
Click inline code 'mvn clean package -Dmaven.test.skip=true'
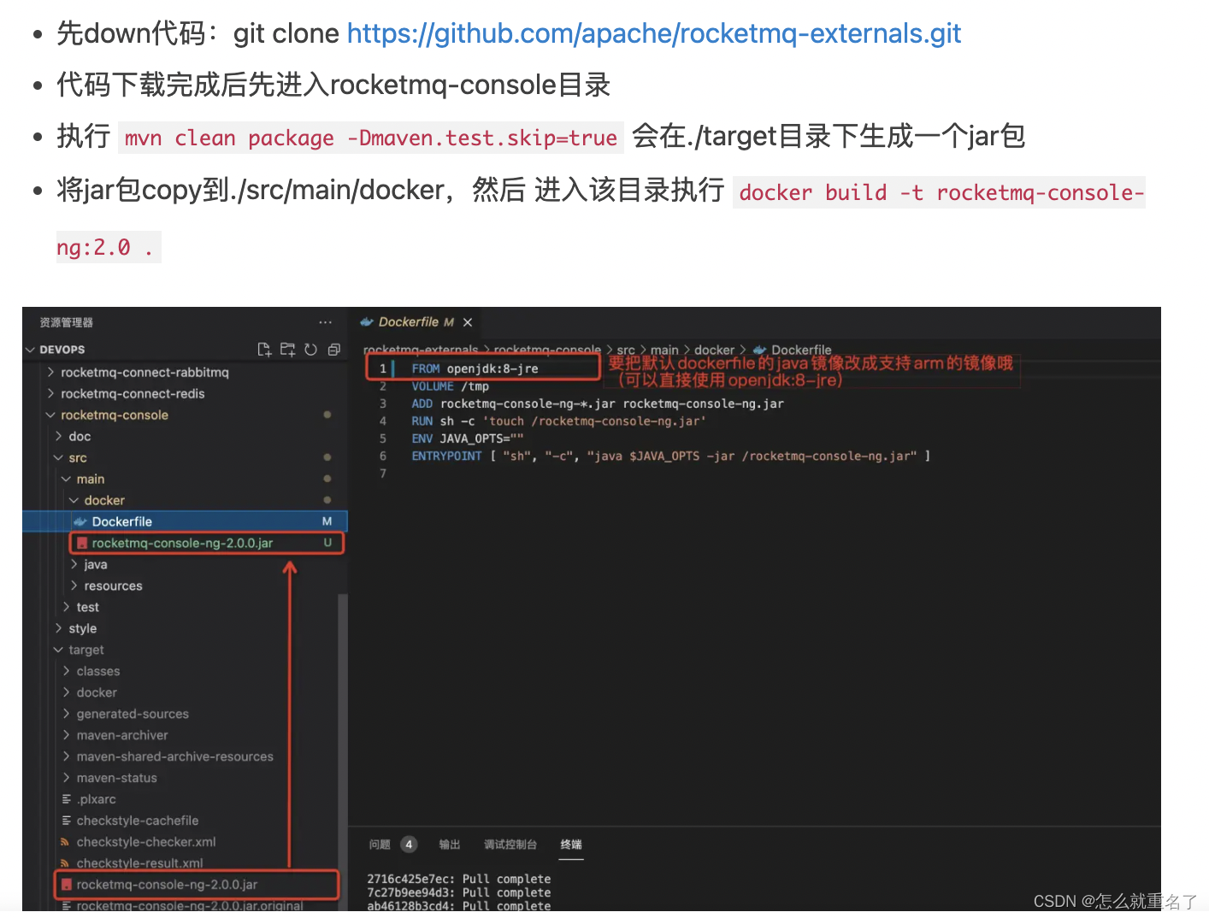[371, 138]
